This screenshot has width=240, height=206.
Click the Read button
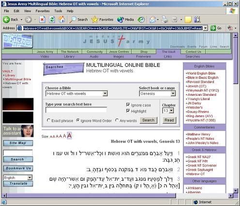[x=169, y=120]
